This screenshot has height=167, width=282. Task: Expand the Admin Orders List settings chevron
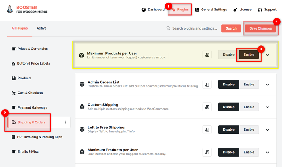click(x=268, y=84)
